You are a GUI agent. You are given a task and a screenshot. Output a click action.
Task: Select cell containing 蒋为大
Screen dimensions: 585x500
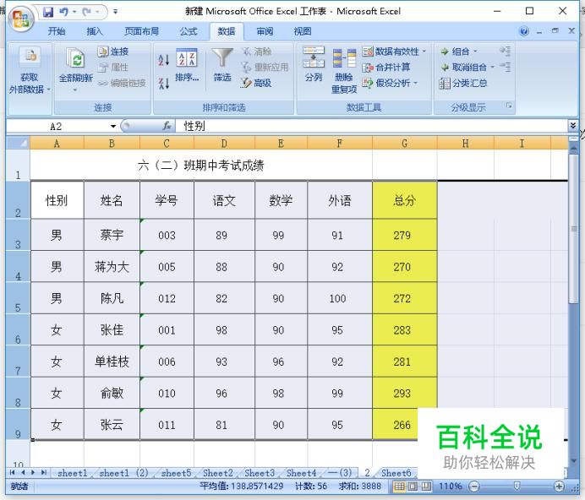pyautogui.click(x=112, y=267)
